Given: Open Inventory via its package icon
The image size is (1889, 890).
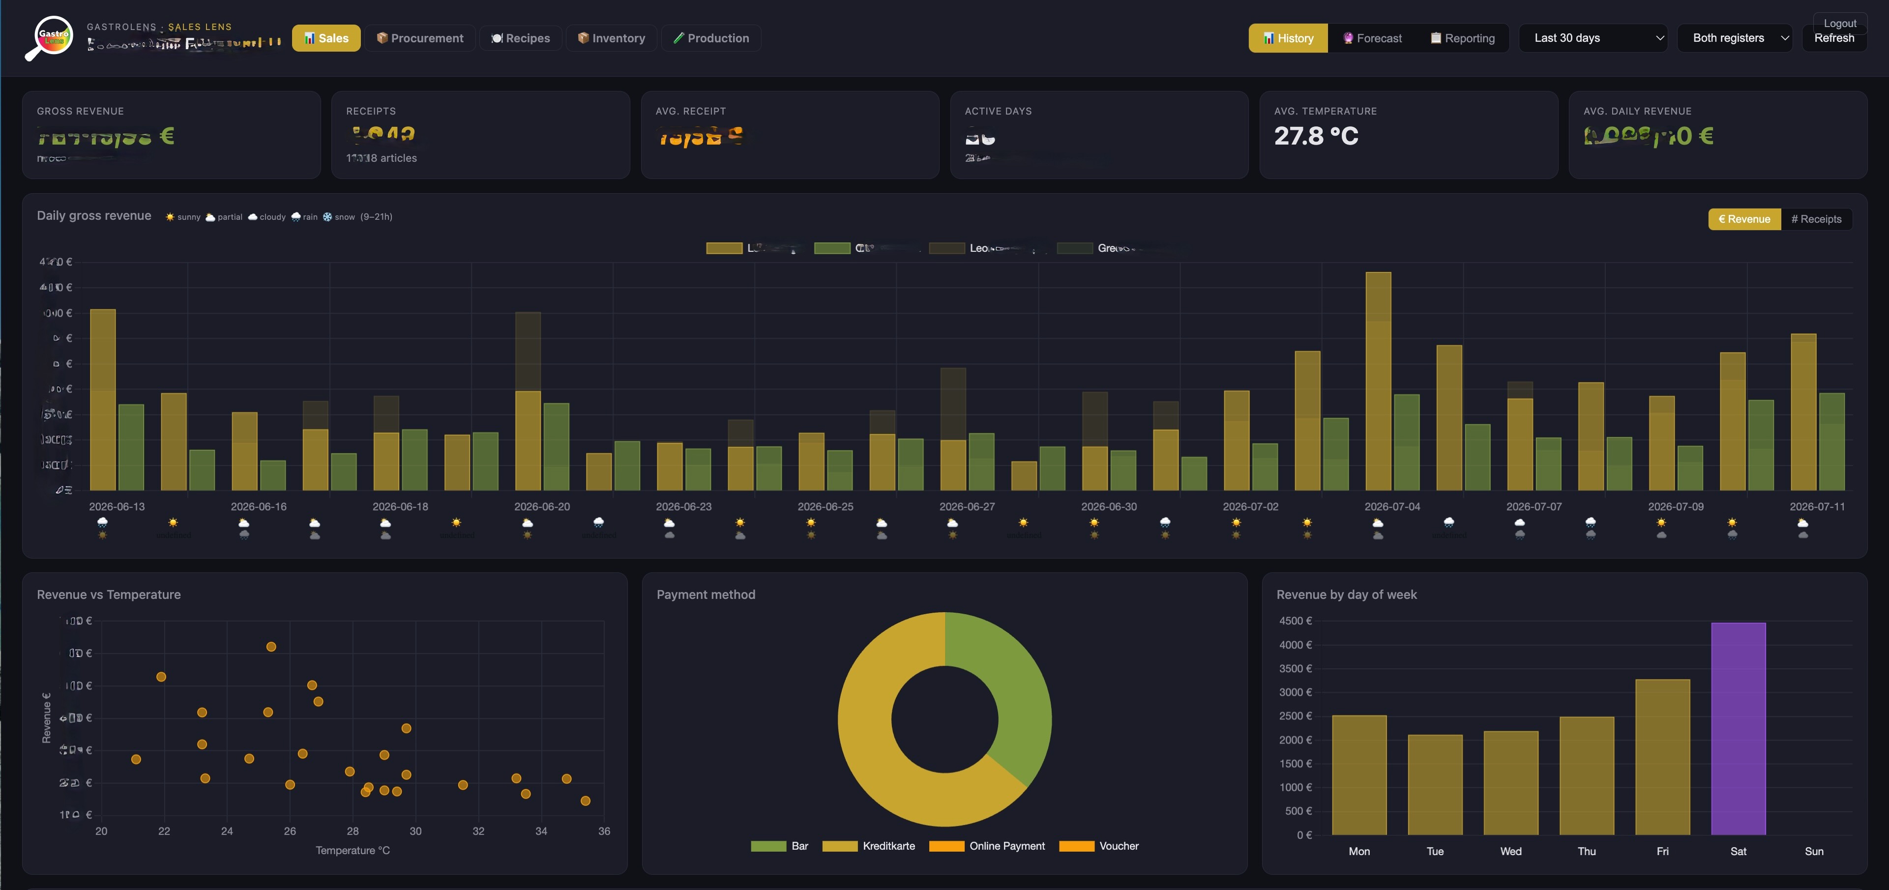Looking at the screenshot, I should pyautogui.click(x=583, y=38).
